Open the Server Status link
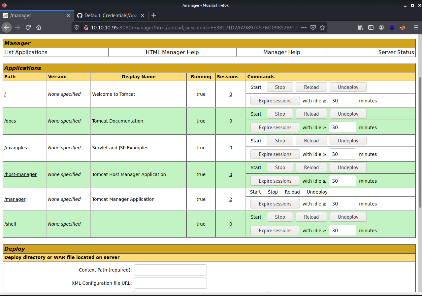 (396, 52)
